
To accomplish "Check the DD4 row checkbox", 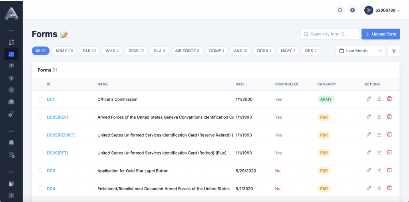I will tap(40, 189).
